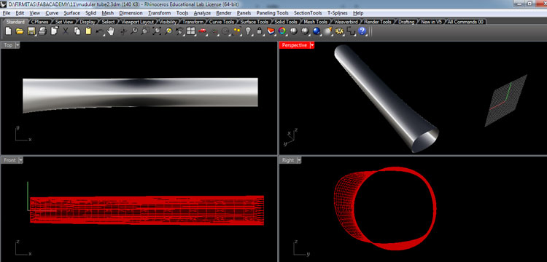Save the model with the floppy icon

point(31,31)
